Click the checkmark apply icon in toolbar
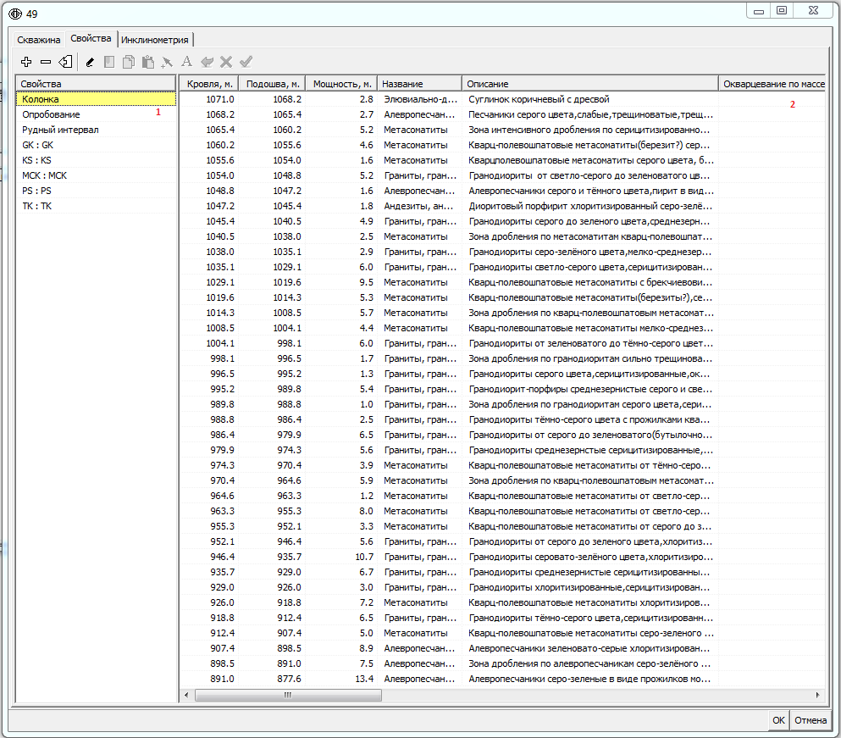 246,62
